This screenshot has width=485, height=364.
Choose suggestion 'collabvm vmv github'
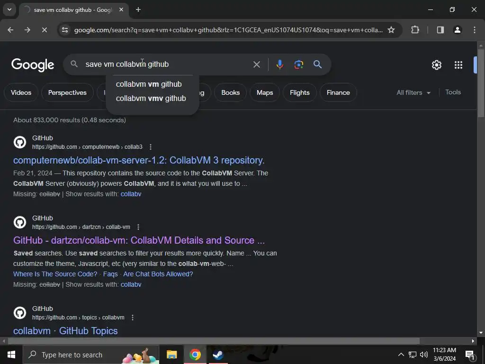(x=151, y=99)
